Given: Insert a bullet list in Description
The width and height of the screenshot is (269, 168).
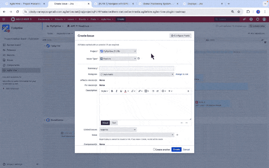Looking at the screenshot, I should (153, 91).
